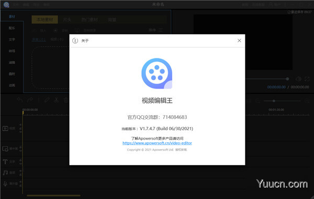Click the timeline zoom slider knob
314x199 pixels.
[274, 101]
